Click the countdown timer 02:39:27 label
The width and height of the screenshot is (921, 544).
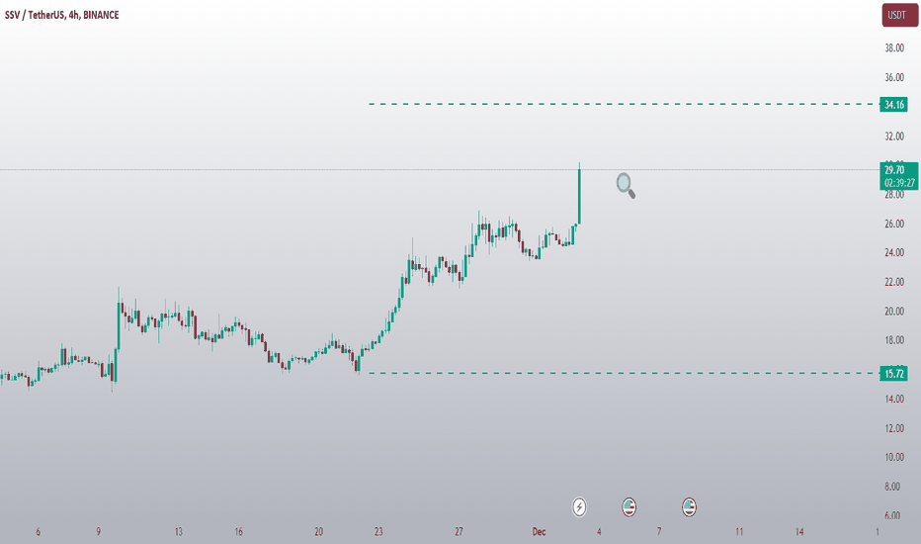click(x=899, y=183)
